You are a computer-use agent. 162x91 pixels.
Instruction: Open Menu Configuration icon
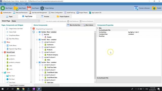tap(50, 13)
